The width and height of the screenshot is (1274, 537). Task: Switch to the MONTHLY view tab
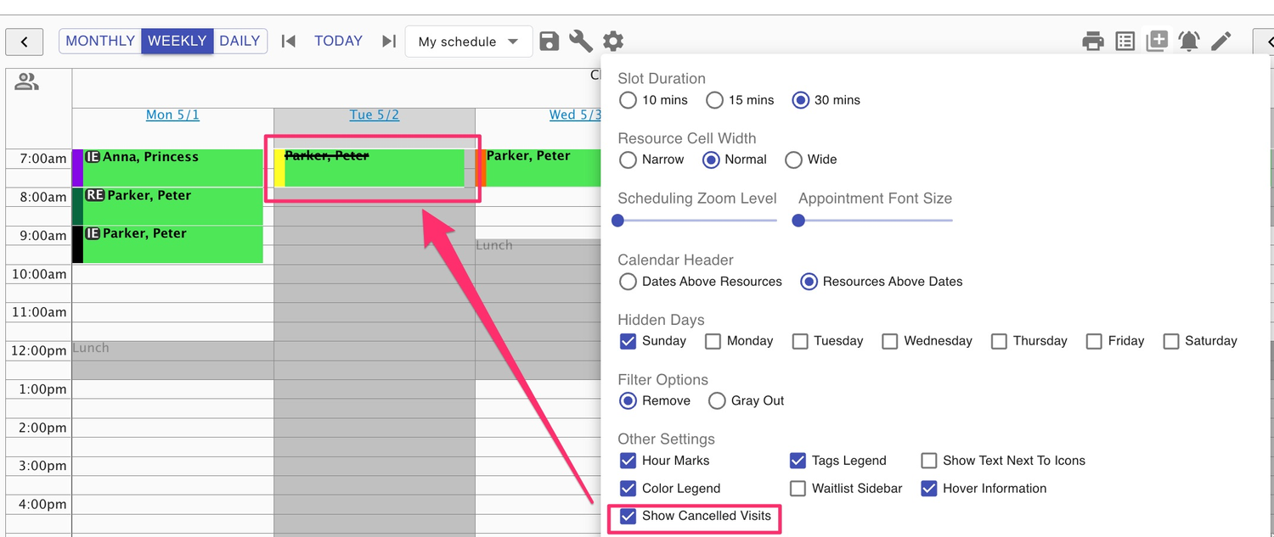[x=100, y=41]
